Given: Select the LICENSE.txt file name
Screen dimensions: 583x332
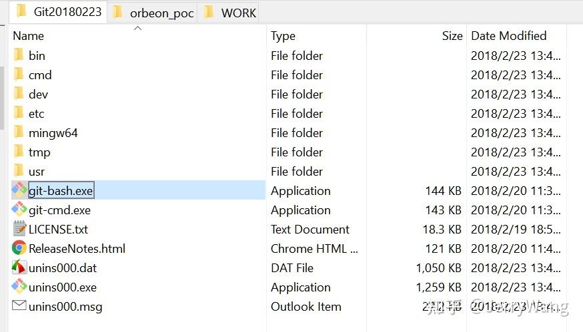Looking at the screenshot, I should (x=59, y=230).
